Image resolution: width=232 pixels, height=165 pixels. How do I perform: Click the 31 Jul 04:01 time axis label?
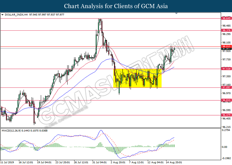[x=99, y=162]
